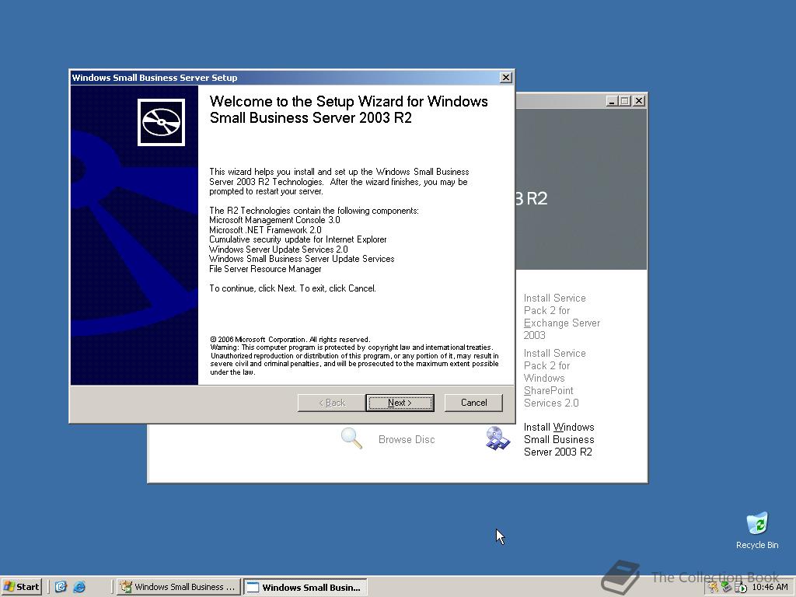The height and width of the screenshot is (597, 796).
Task: Close the Windows Small Business Server Setup dialog
Action: click(505, 77)
